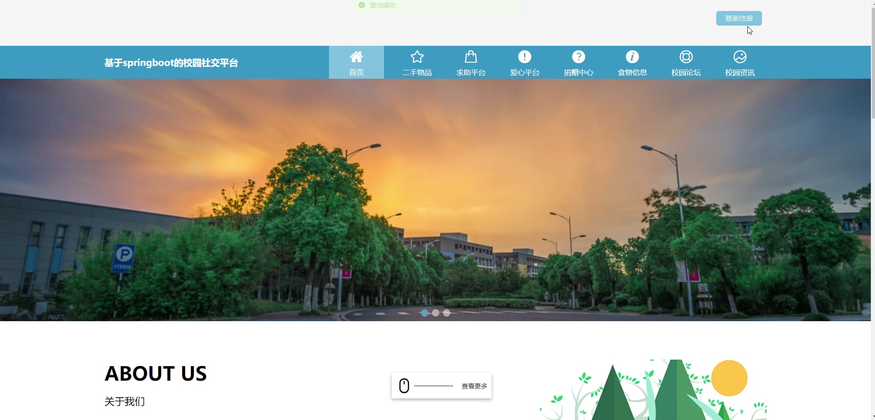This screenshot has width=875, height=420.
Task: Click the exclamation icon for 爱心平台
Action: coord(524,57)
